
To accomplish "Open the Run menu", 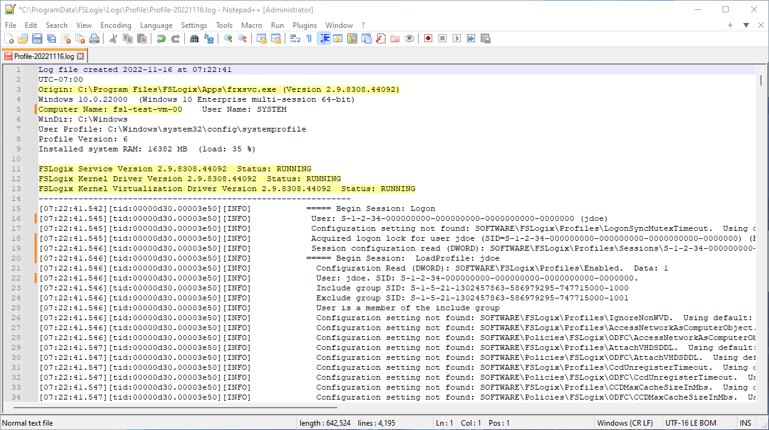I will click(278, 25).
